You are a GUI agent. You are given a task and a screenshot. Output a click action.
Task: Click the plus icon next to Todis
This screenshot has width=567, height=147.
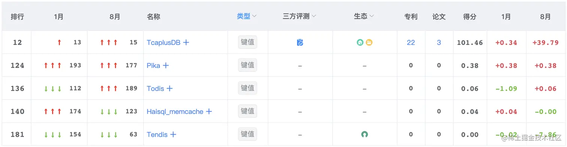pyautogui.click(x=169, y=88)
